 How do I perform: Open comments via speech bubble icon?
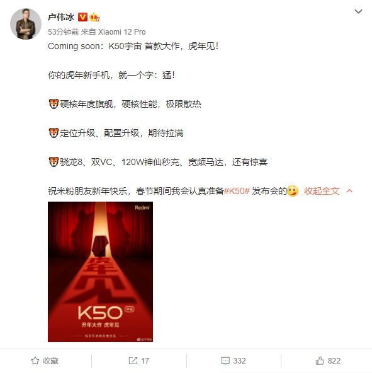click(x=225, y=360)
